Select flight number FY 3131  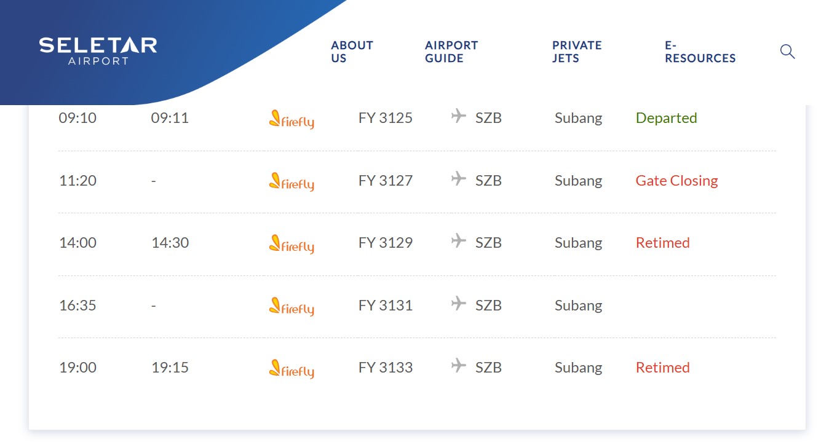[385, 306]
